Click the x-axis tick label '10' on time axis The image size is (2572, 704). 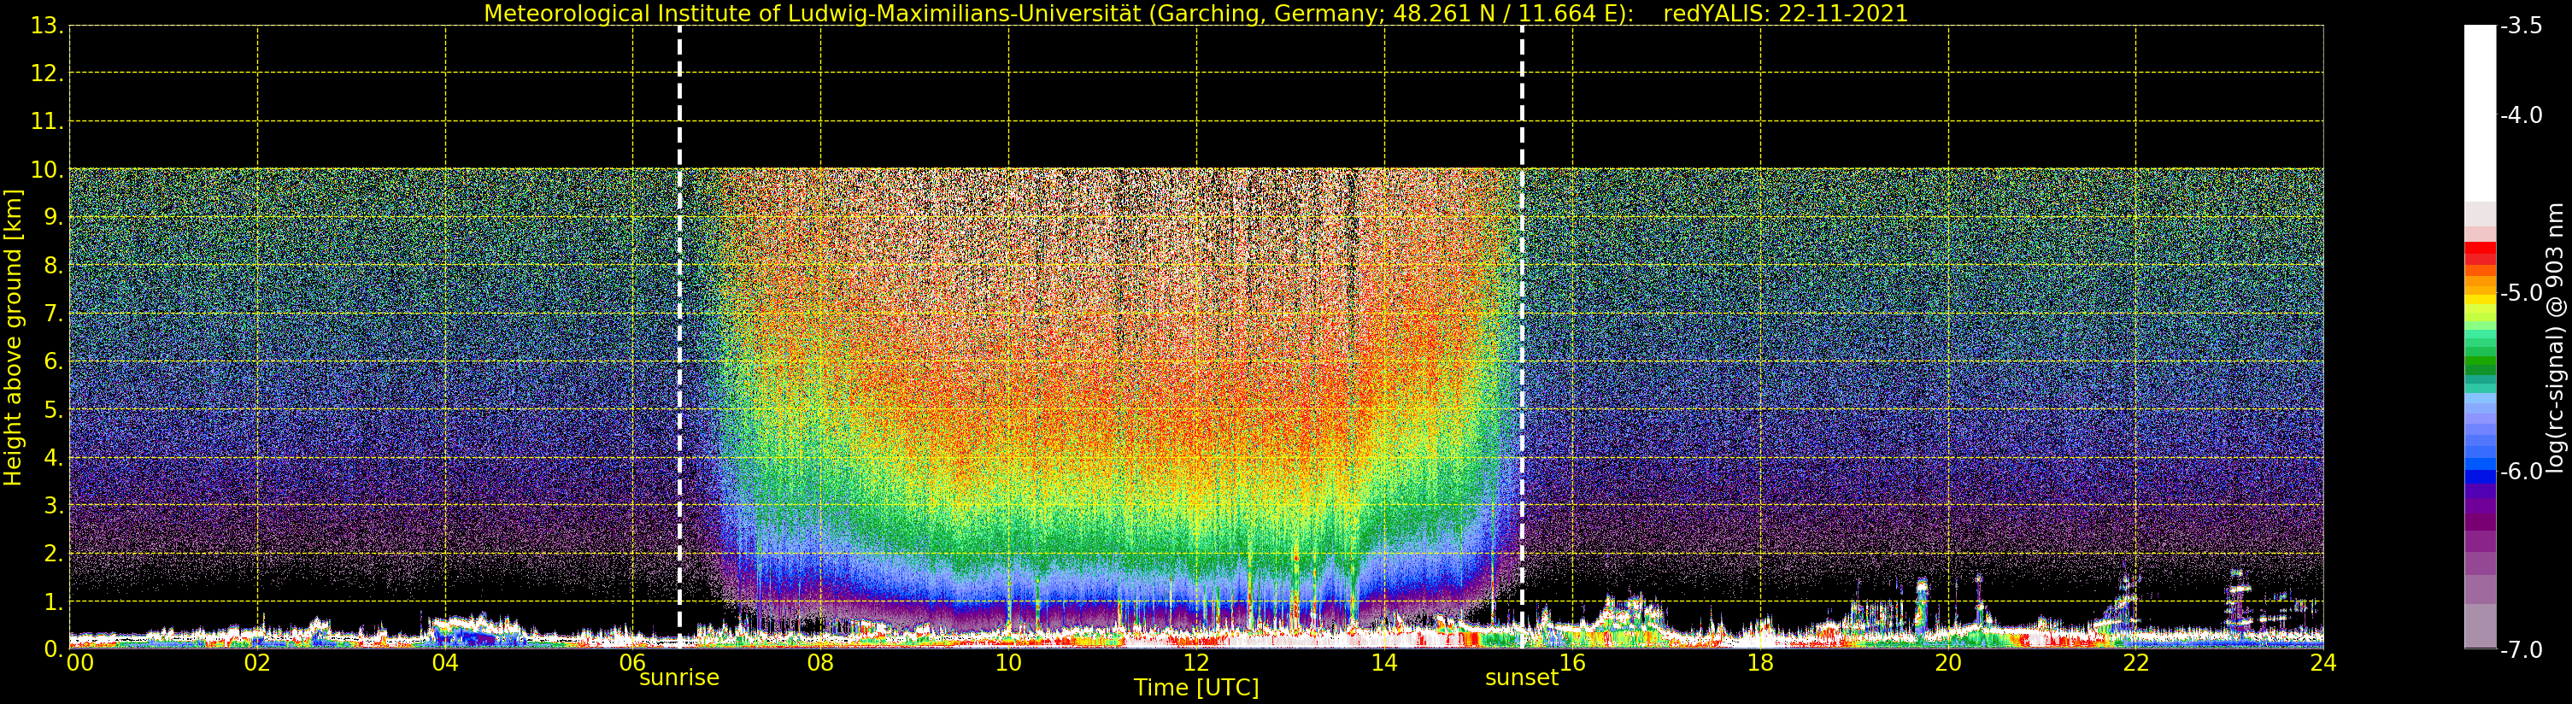(x=1008, y=662)
